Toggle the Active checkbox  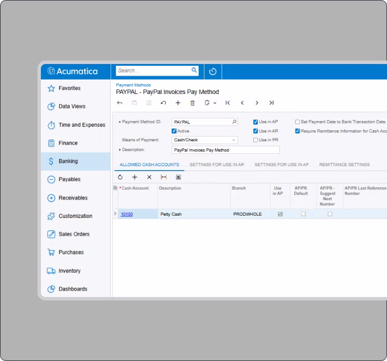174,131
